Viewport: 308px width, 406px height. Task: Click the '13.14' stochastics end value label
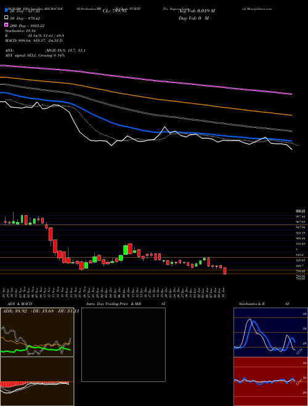299,351
